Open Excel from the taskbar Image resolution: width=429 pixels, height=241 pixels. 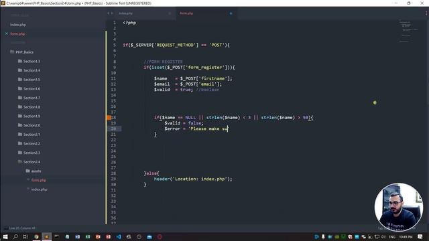point(88,236)
